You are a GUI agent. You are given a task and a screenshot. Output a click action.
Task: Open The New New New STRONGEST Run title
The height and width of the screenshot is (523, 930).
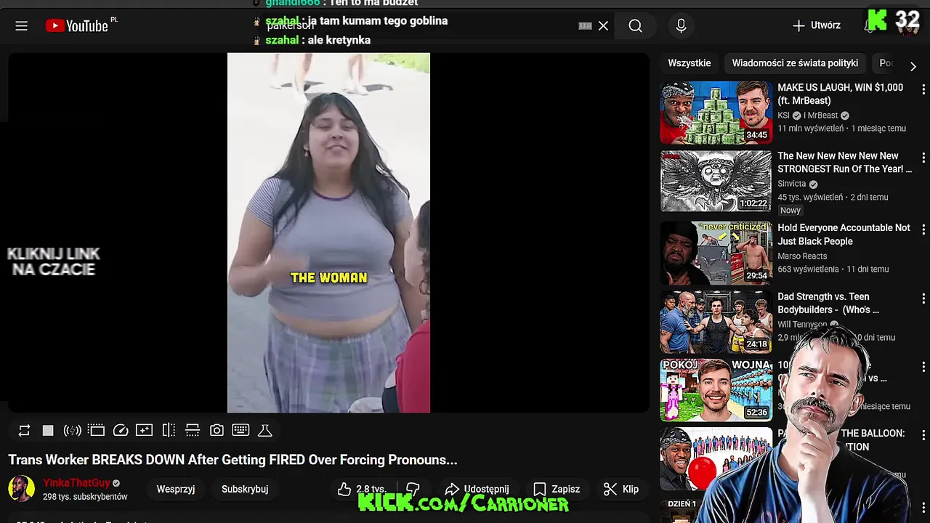(844, 162)
